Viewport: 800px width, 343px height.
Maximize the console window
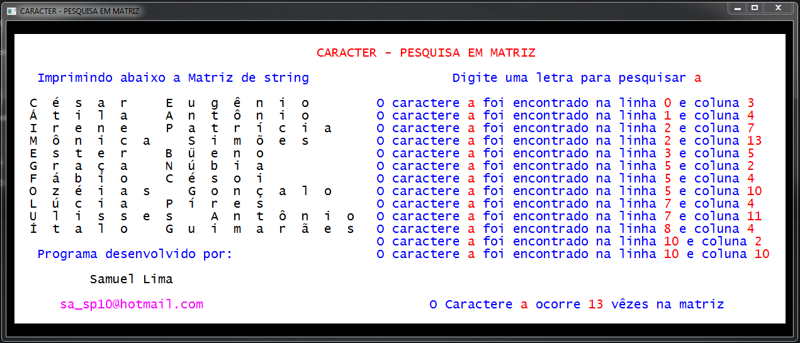pos(755,8)
